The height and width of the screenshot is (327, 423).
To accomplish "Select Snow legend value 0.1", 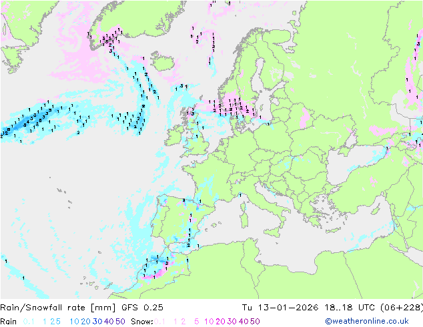I will click(x=160, y=322).
